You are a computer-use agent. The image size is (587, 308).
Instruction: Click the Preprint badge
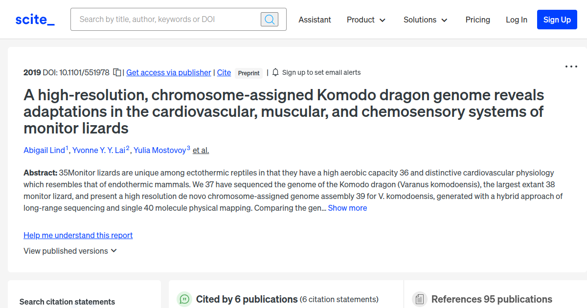248,73
